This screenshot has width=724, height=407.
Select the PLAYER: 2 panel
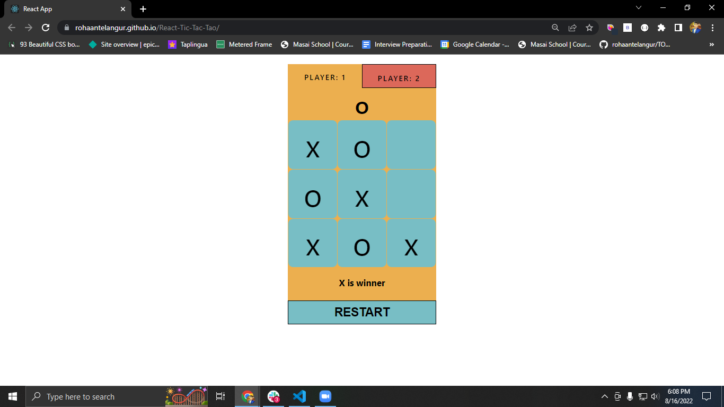(x=399, y=76)
